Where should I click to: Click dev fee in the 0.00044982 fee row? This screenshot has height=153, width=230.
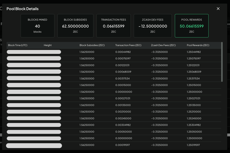coord(159,52)
